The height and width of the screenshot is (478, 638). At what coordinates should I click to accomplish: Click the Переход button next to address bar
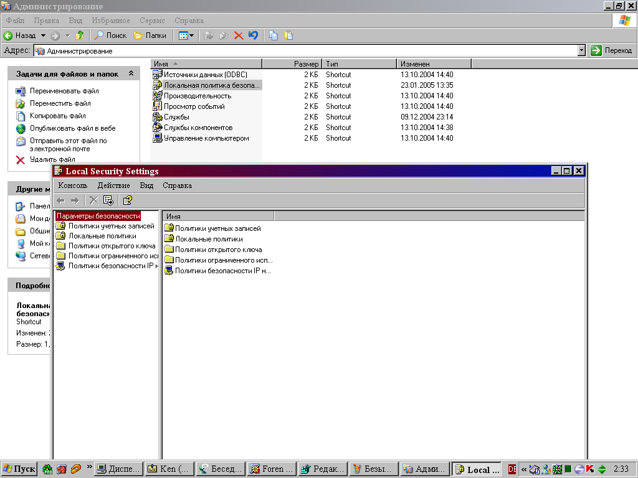[611, 50]
